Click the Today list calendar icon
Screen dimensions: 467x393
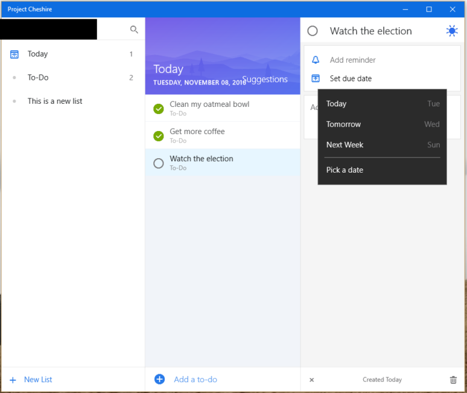[x=14, y=54]
